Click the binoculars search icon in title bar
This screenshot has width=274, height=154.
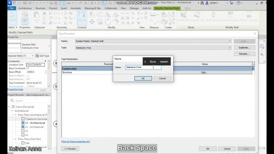pyautogui.click(x=202, y=3)
